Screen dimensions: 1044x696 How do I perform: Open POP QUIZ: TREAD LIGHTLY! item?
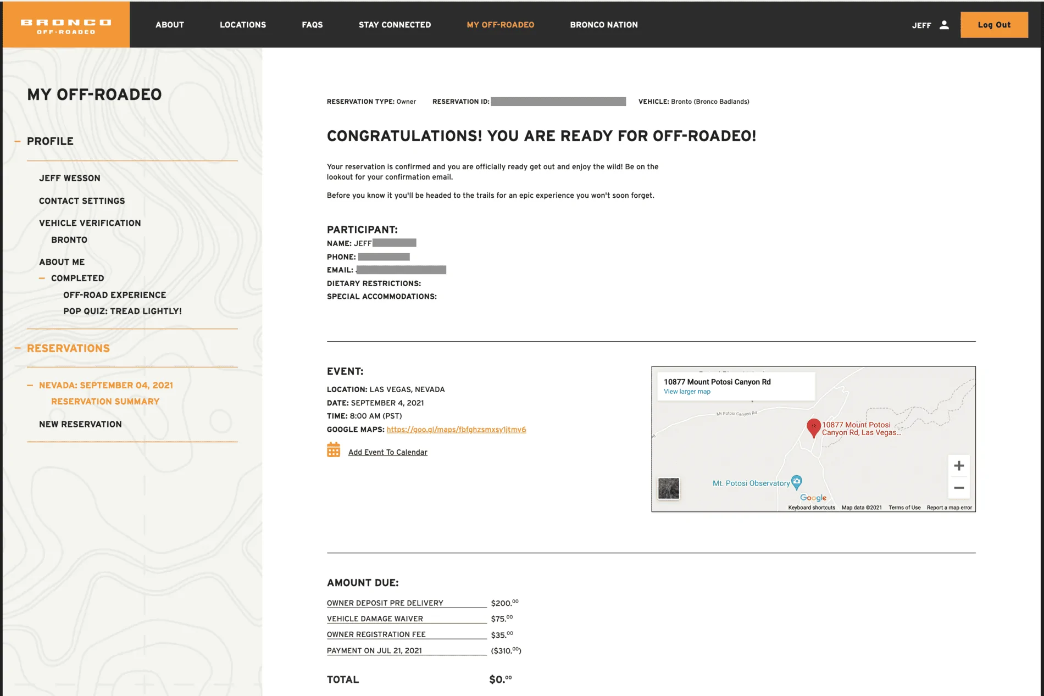[x=123, y=311]
